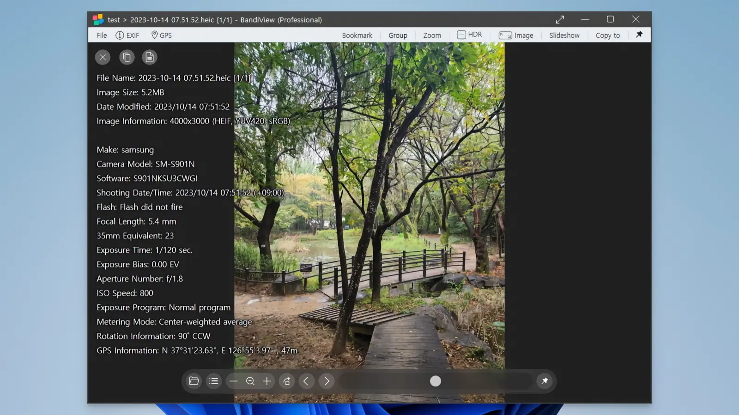Go to the previous image
Image resolution: width=739 pixels, height=415 pixels.
click(306, 381)
